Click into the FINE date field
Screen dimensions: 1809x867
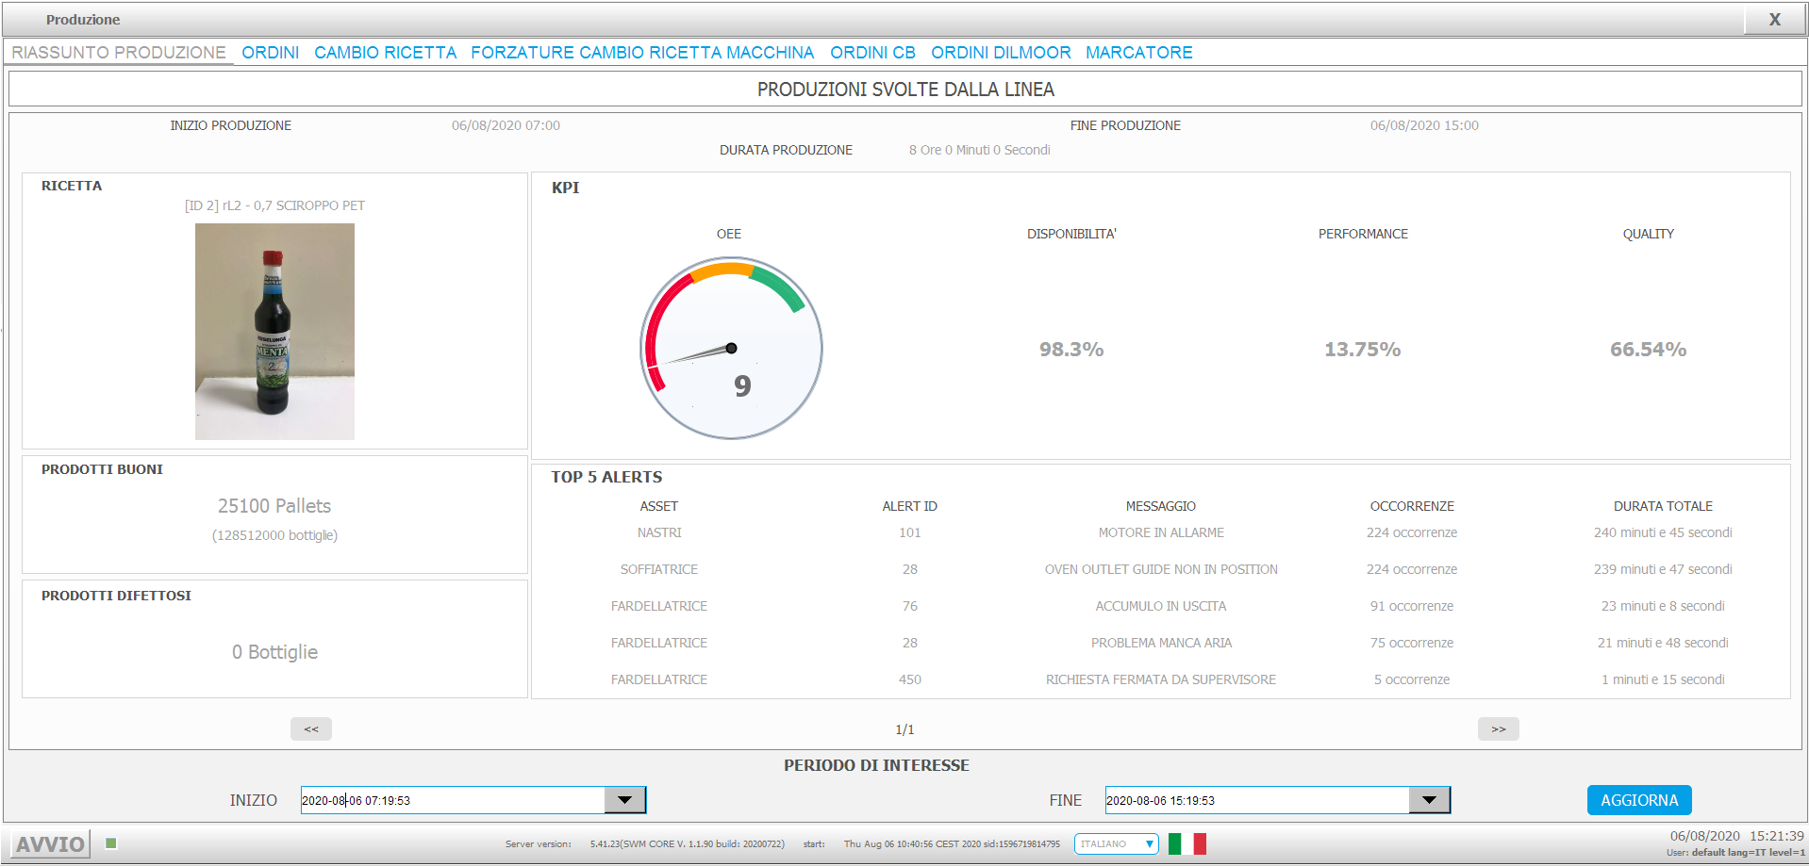pyautogui.click(x=1257, y=800)
